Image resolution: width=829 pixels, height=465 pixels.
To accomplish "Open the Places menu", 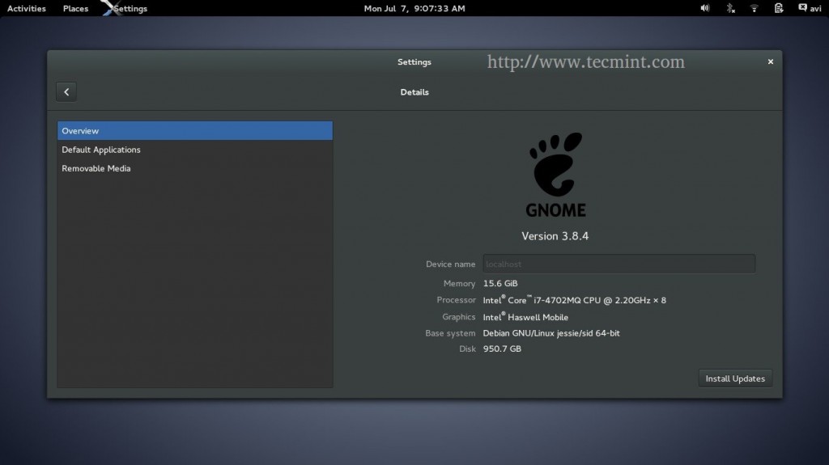I will (76, 9).
